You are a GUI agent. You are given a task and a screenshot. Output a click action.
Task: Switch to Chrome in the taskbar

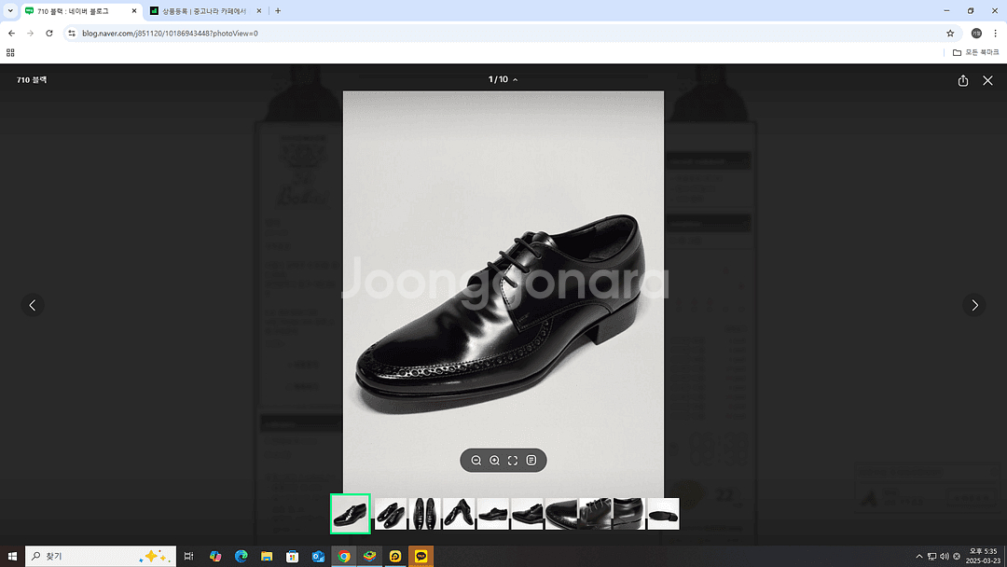pos(343,556)
